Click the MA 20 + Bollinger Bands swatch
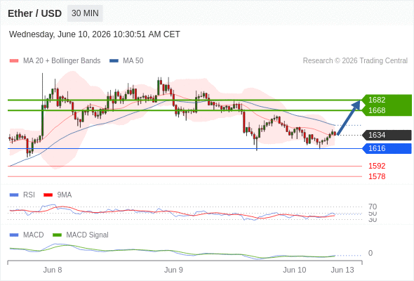 coord(14,61)
